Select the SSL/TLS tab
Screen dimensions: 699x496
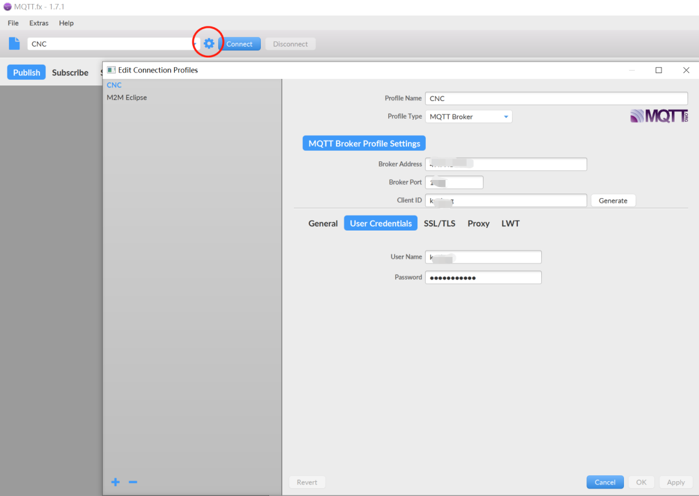point(439,223)
